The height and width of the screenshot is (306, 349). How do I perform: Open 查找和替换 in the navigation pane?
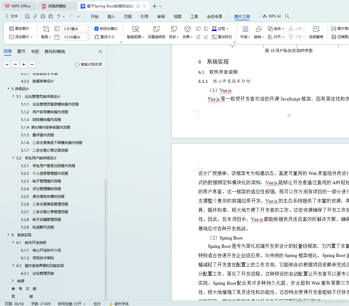point(55,52)
